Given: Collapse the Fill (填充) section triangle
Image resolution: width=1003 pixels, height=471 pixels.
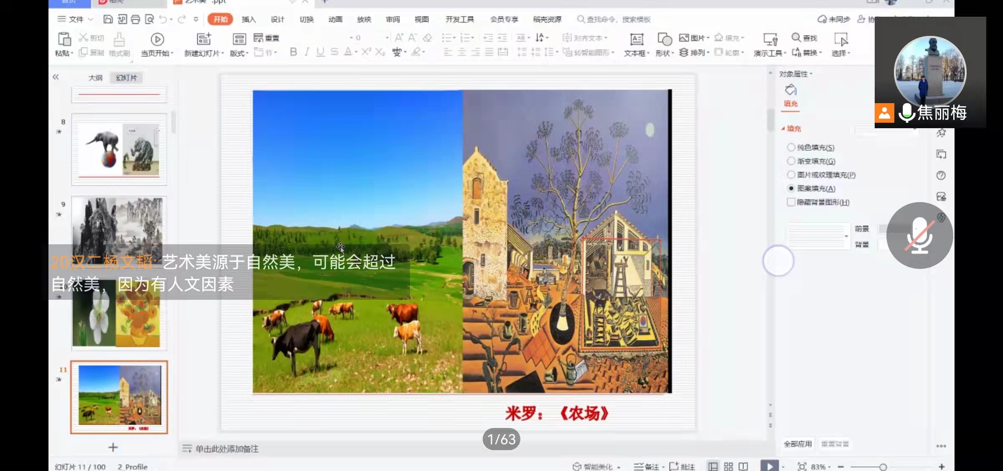Looking at the screenshot, I should 783,129.
